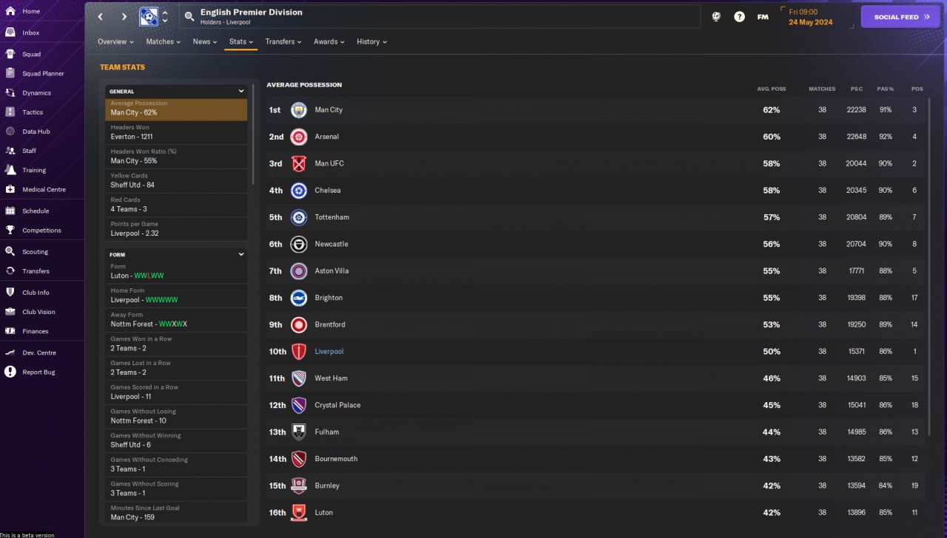
Task: Open the Scouting sidebar icon
Action: click(x=10, y=251)
